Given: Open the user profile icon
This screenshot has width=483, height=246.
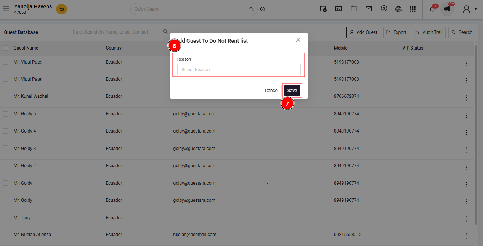Looking at the screenshot, I should [x=467, y=9].
